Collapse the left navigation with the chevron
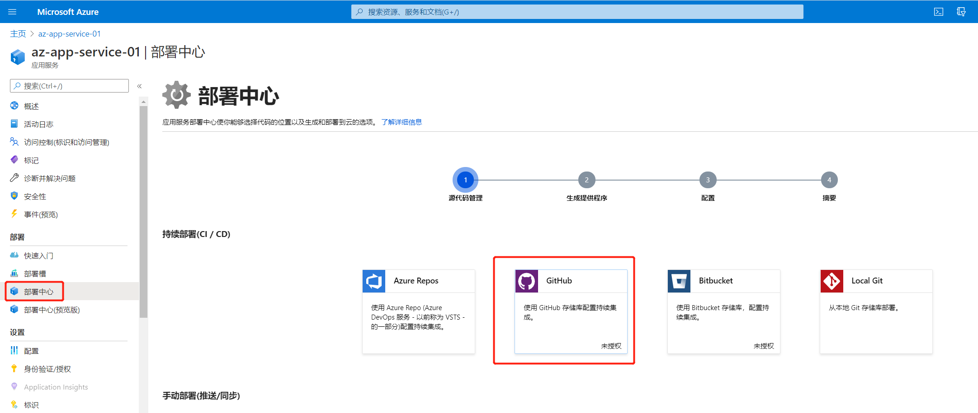The image size is (978, 413). coord(140,86)
